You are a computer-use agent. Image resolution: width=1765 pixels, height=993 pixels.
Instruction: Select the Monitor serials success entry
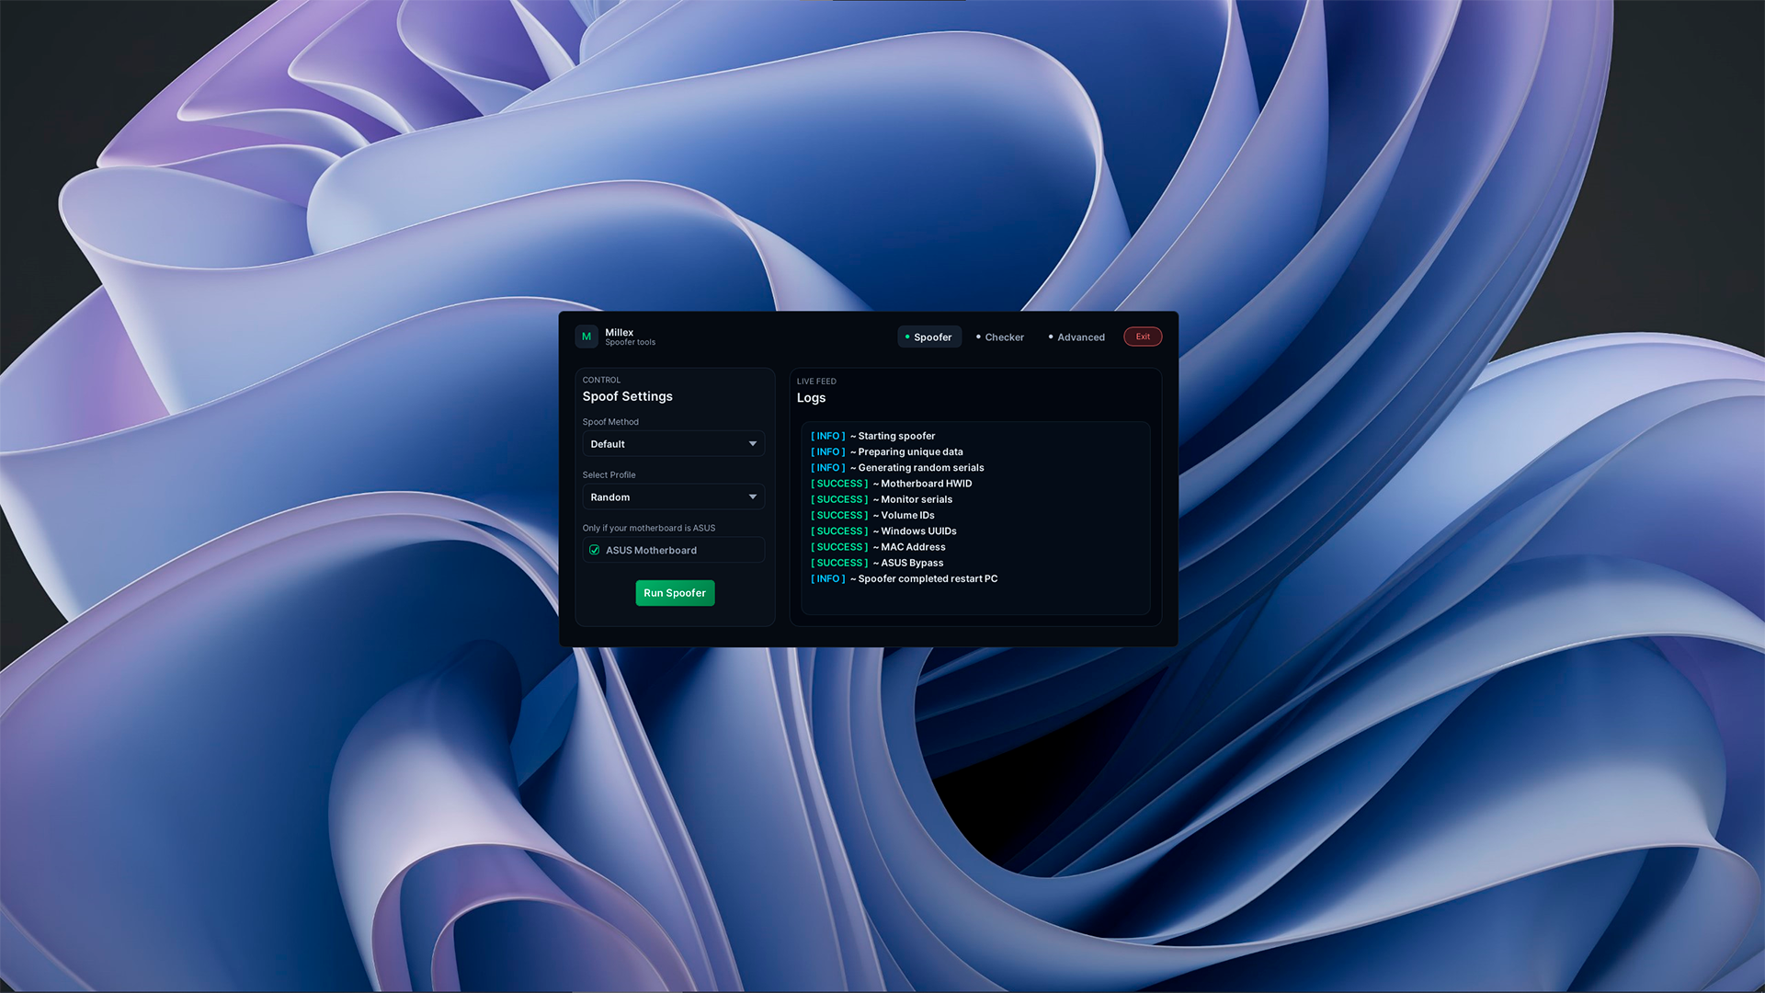pyautogui.click(x=916, y=499)
